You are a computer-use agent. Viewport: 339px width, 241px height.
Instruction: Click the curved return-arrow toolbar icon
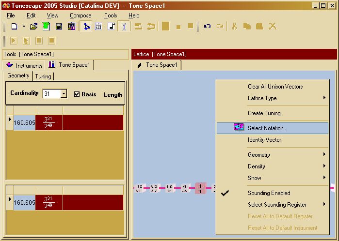tap(151, 27)
